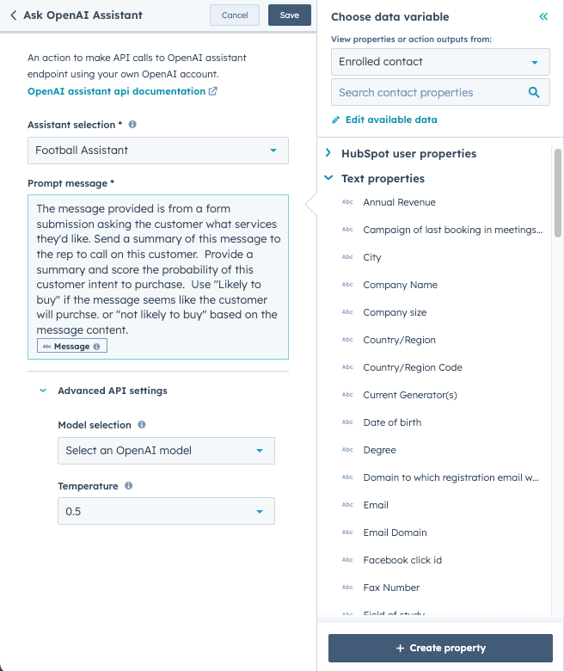Collapse the data variable panel with double chevron
The height and width of the screenshot is (671, 564).
(x=543, y=16)
